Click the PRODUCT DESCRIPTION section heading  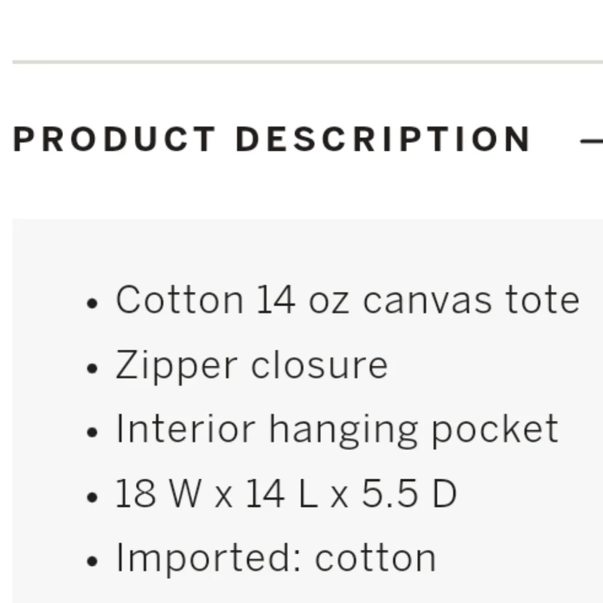[x=271, y=140]
